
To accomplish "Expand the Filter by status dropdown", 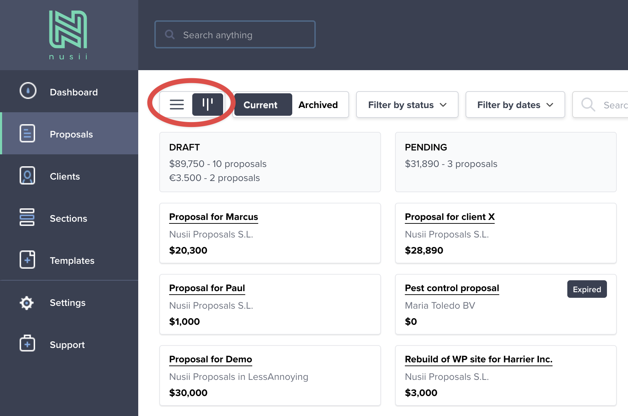I will coord(407,105).
